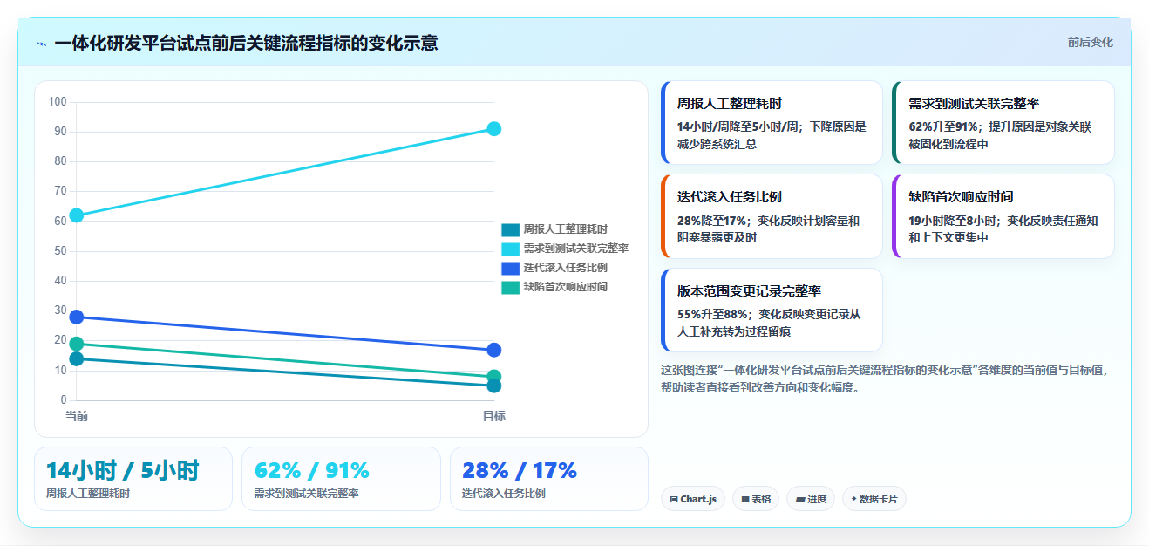Click the blue 28 data point at 当前

coord(77,317)
